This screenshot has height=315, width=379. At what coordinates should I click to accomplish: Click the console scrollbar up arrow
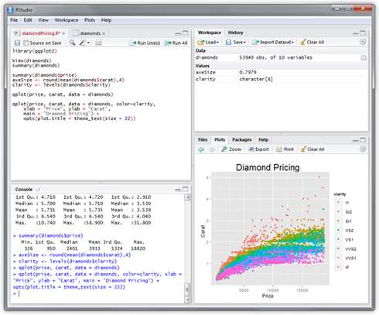pyautogui.click(x=187, y=197)
